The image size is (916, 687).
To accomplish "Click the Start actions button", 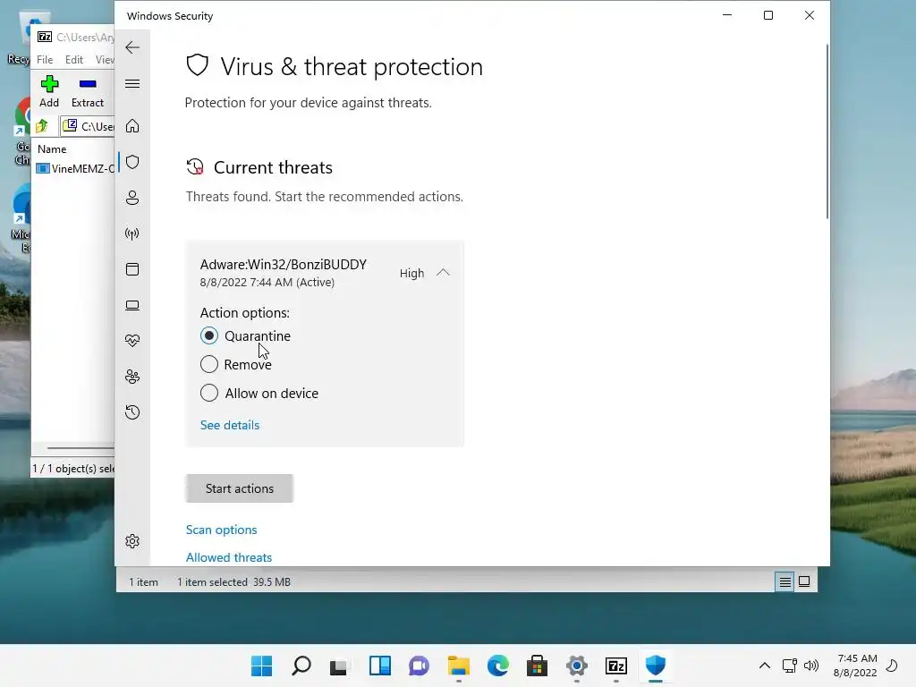I will (x=240, y=488).
